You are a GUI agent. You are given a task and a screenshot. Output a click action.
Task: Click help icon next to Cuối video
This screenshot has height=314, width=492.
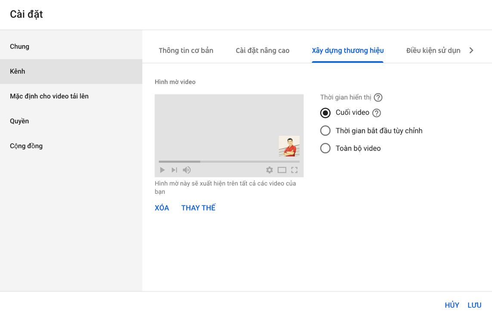[x=377, y=113]
